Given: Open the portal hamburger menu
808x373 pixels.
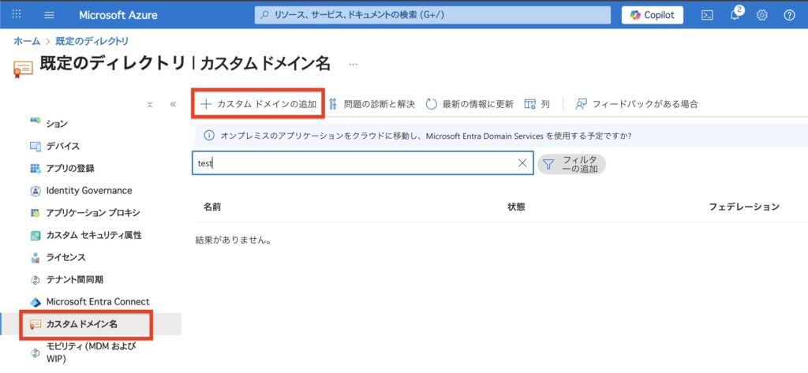Looking at the screenshot, I should pyautogui.click(x=49, y=15).
